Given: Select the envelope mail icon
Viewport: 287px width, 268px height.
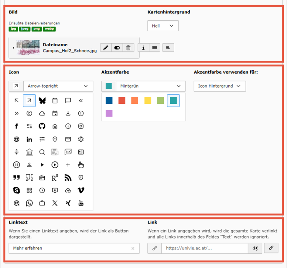Looking at the screenshot, I should pos(68,139).
